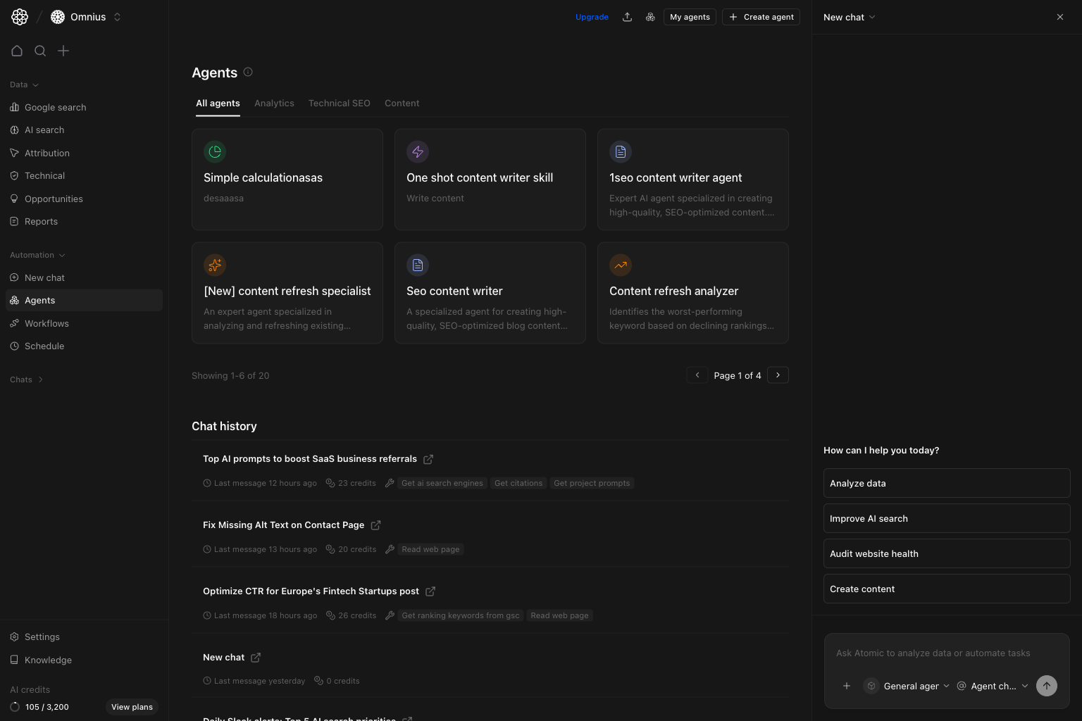
Task: Open the Schedule section
Action: point(44,346)
